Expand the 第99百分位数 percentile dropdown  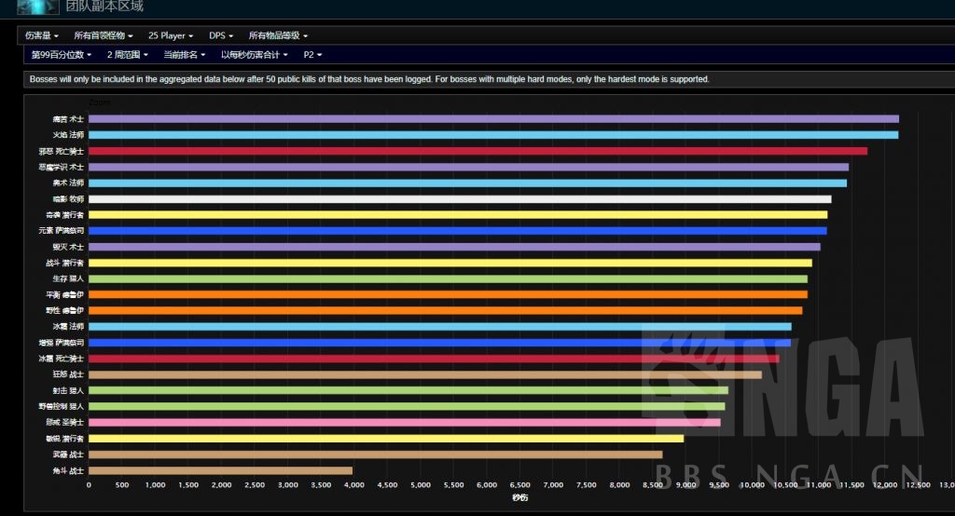[x=61, y=55]
